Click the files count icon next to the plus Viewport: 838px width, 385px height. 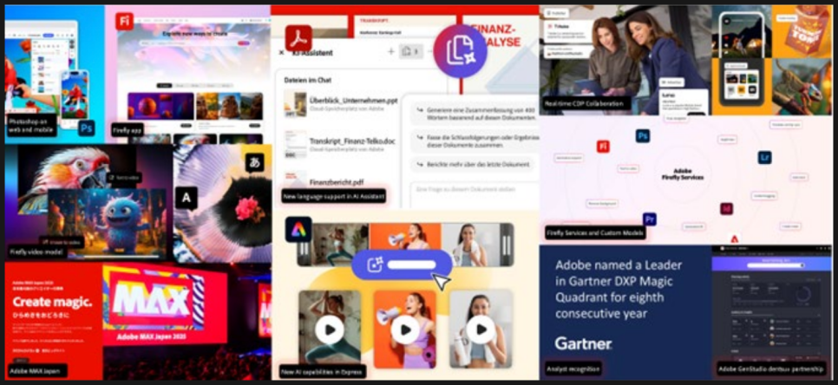(410, 51)
